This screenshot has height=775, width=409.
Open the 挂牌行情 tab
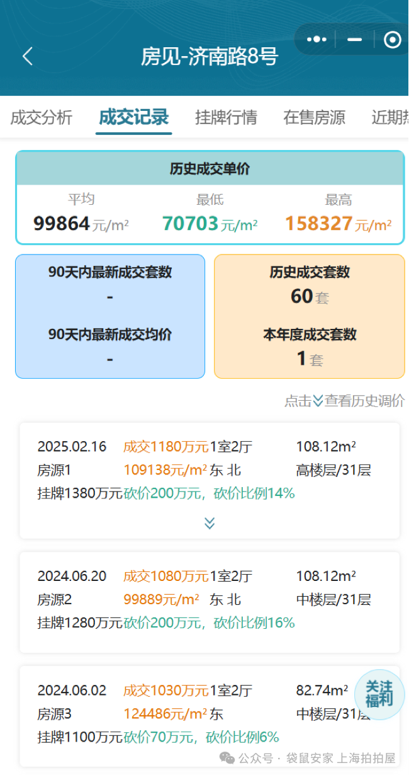click(226, 117)
